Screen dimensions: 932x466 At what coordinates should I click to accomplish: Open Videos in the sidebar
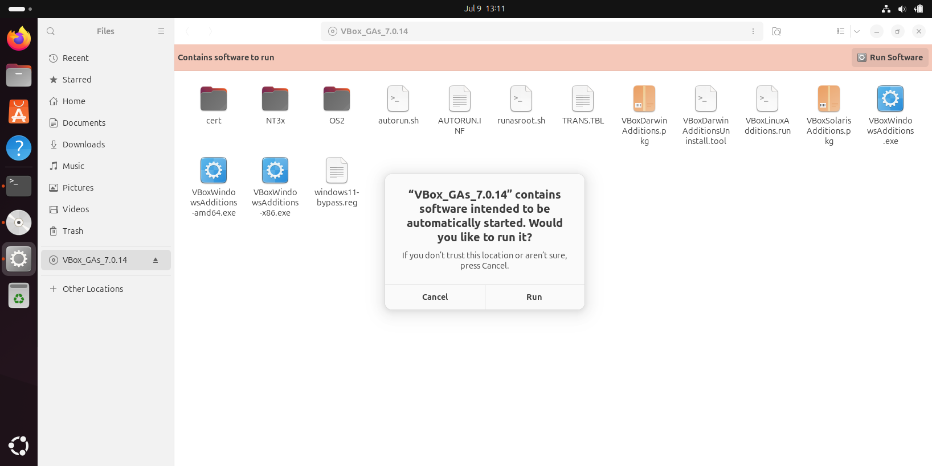(x=106, y=209)
